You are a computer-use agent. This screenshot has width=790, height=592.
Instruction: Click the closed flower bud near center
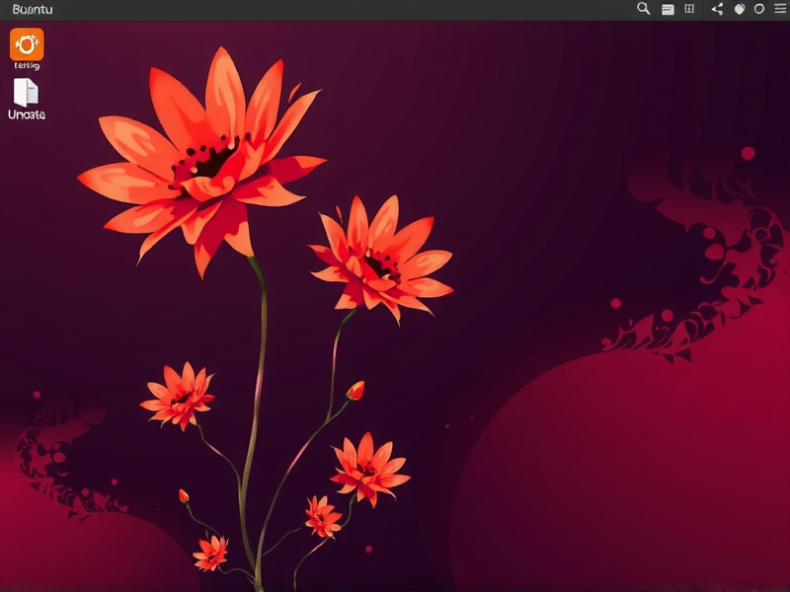[x=355, y=391]
